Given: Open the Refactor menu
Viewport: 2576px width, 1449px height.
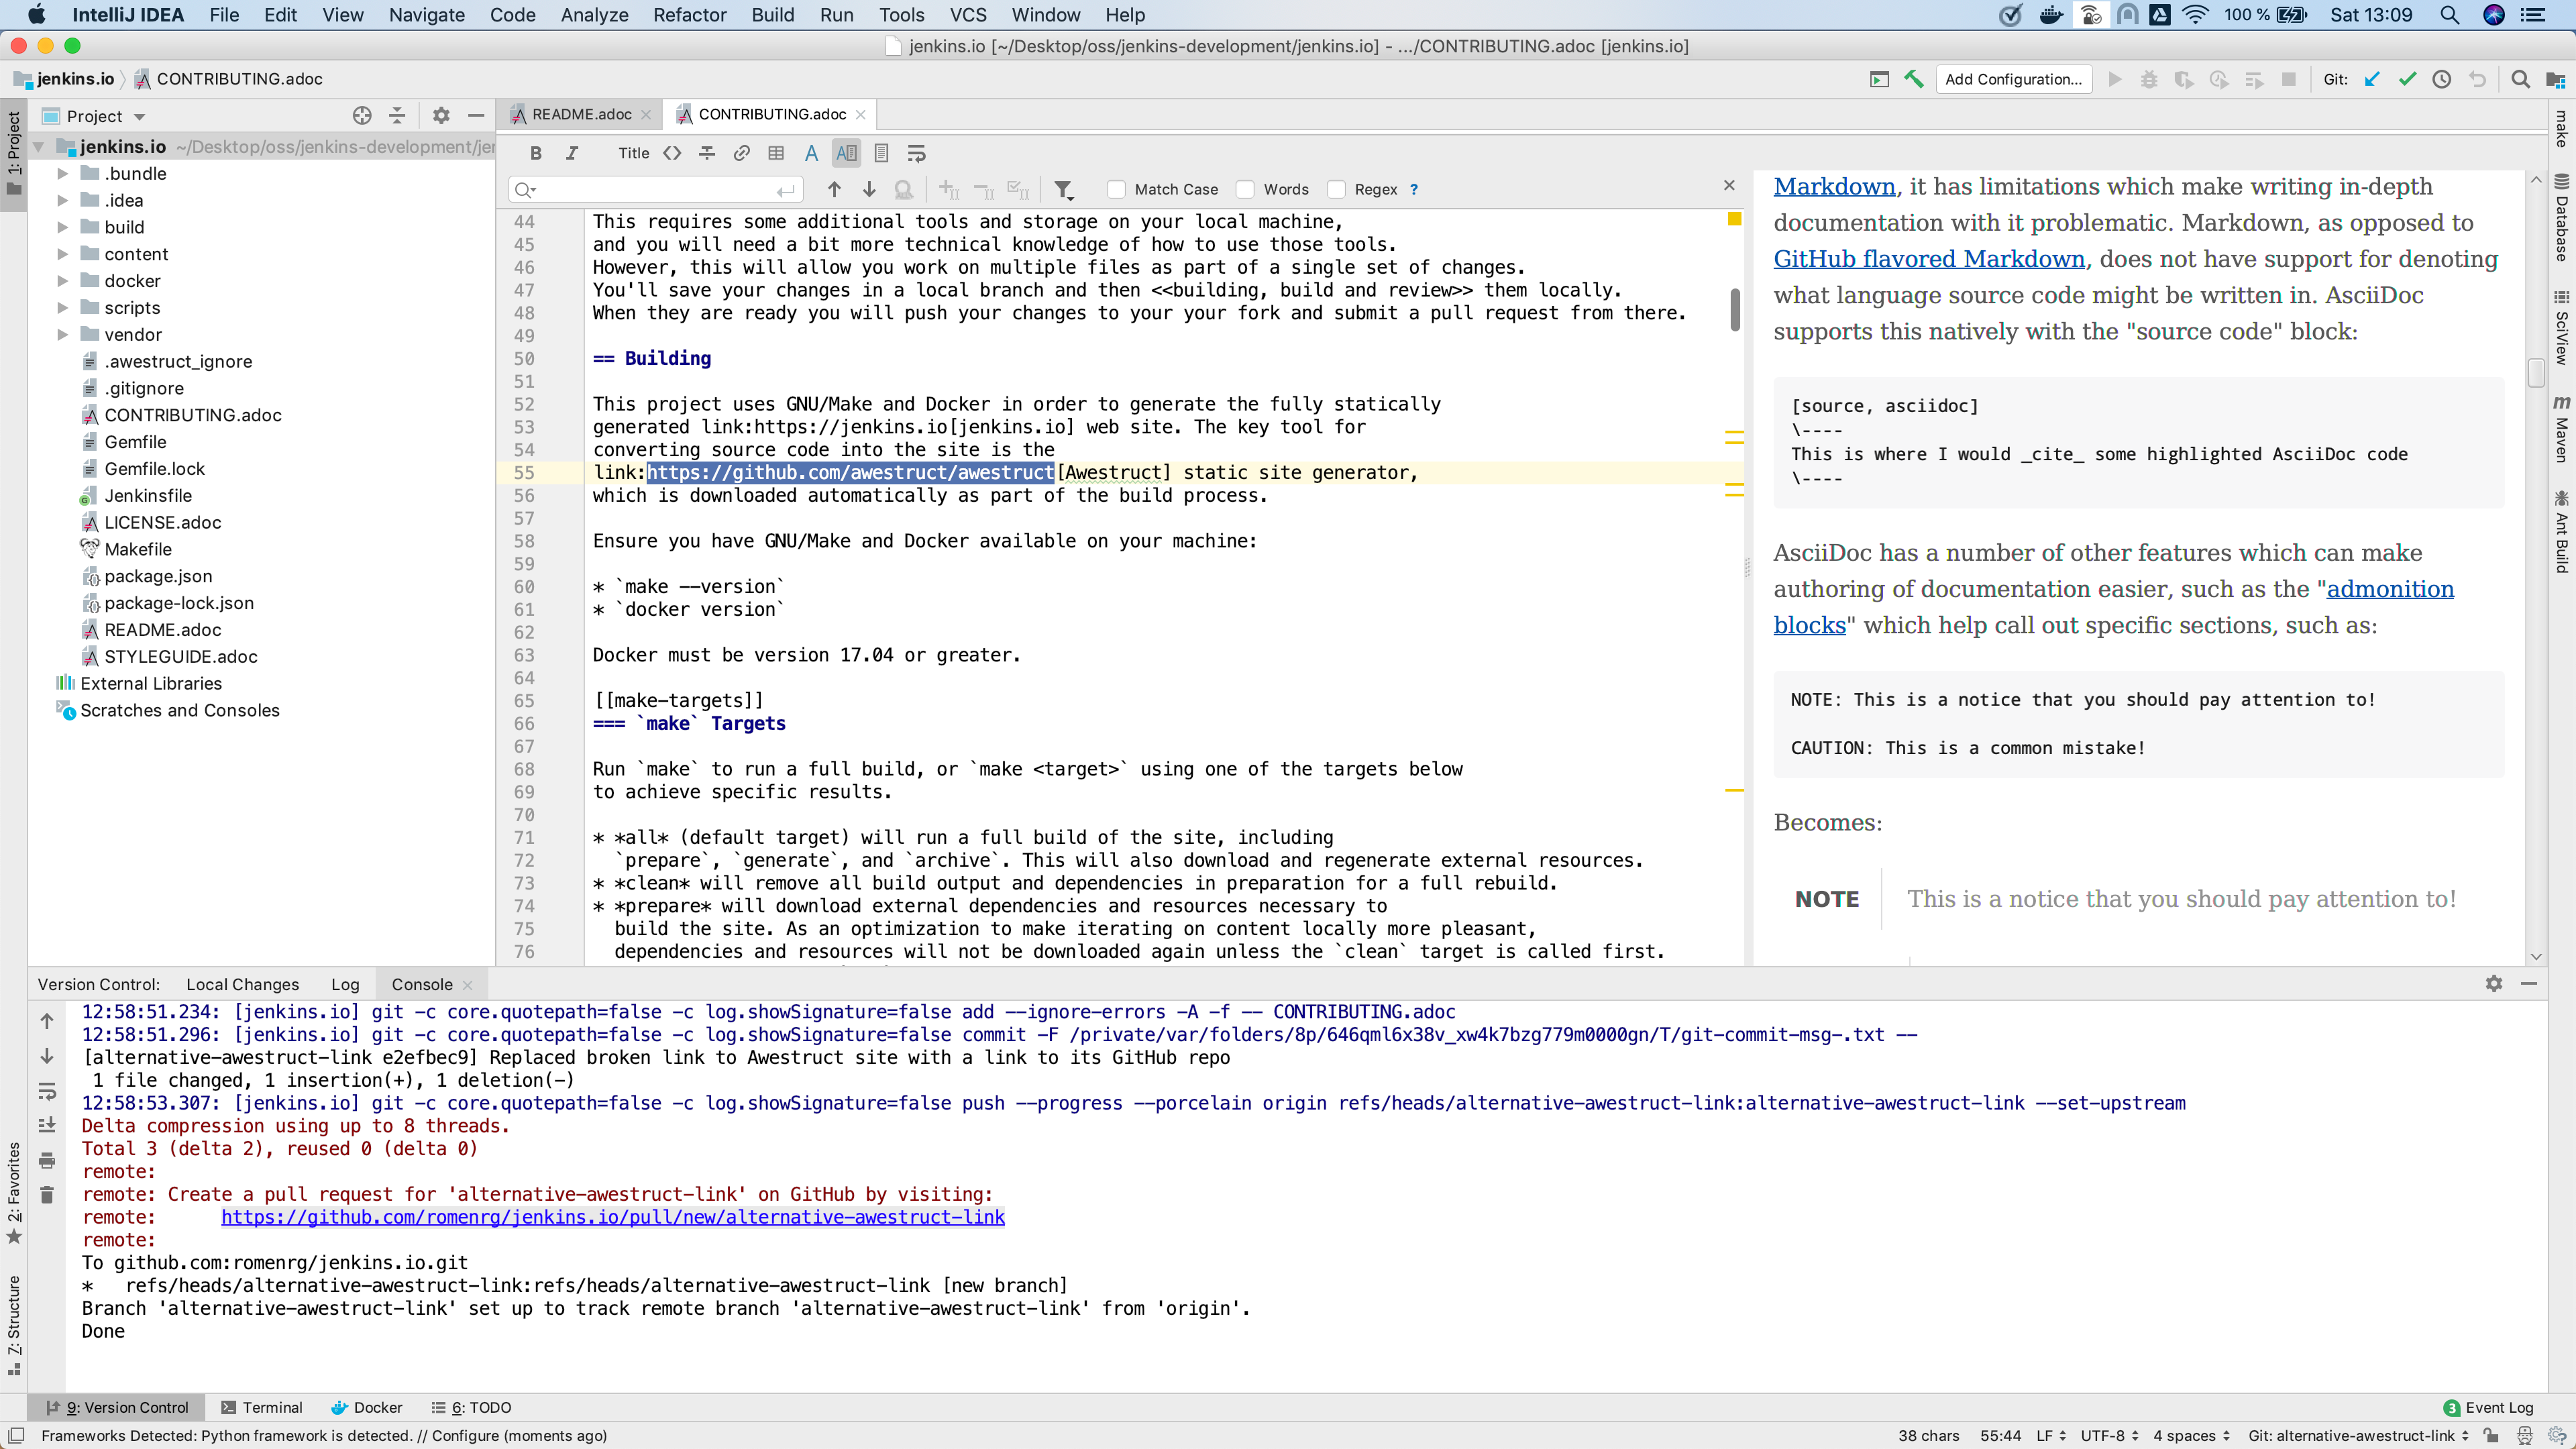Looking at the screenshot, I should tap(689, 15).
